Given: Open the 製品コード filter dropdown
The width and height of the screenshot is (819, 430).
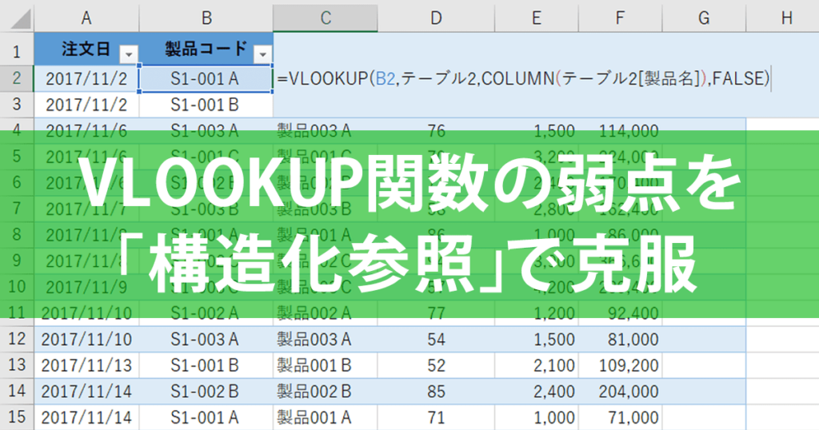Looking at the screenshot, I should coord(262,54).
